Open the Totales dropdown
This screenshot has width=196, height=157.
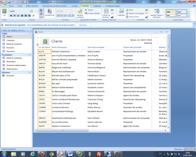(x=90, y=10)
